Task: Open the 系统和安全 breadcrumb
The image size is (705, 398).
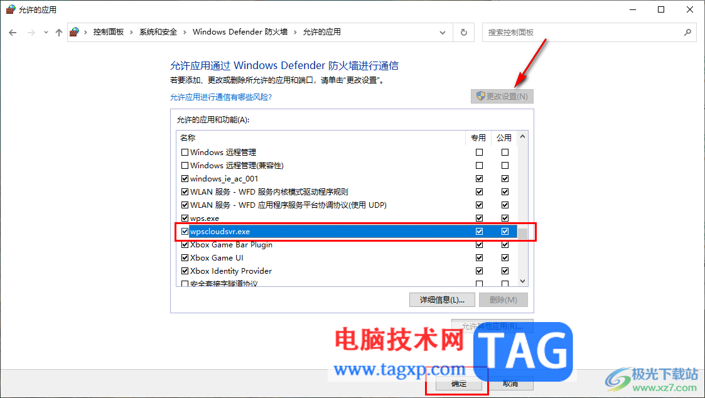Action: [158, 32]
